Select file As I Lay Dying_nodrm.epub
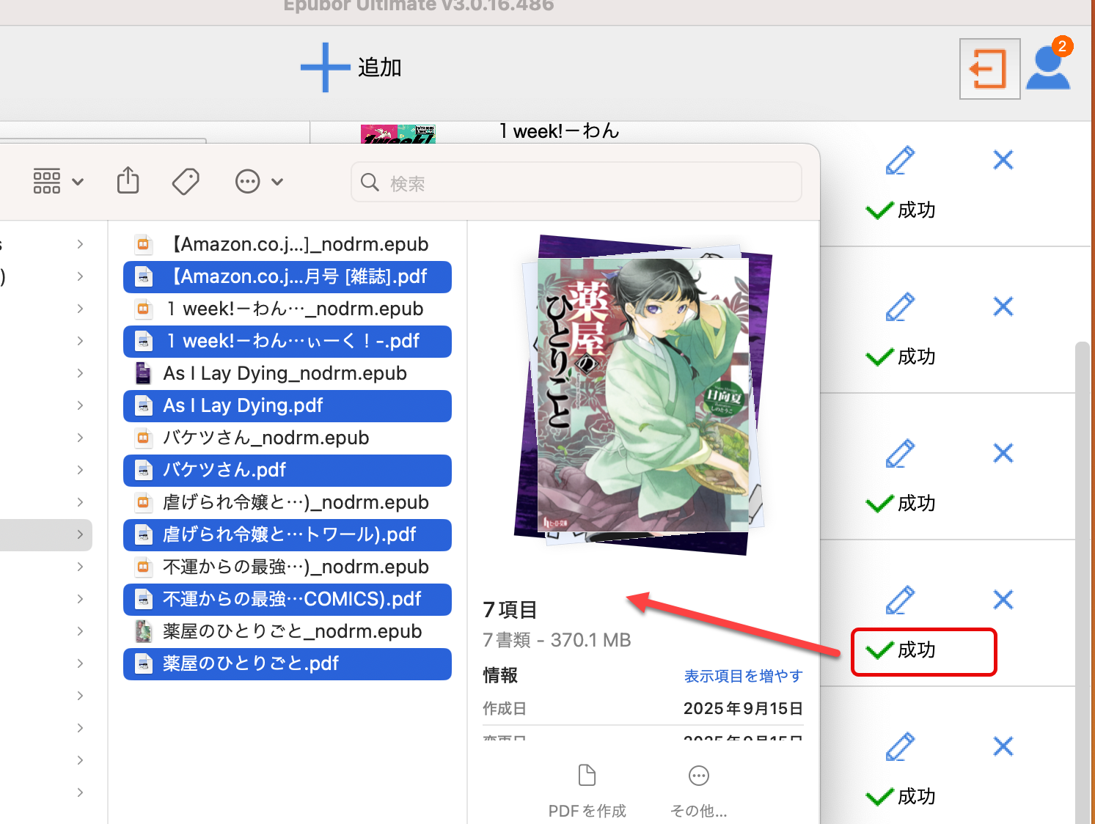The height and width of the screenshot is (824, 1095). point(288,373)
